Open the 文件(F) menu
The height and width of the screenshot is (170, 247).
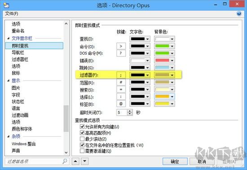point(12,14)
